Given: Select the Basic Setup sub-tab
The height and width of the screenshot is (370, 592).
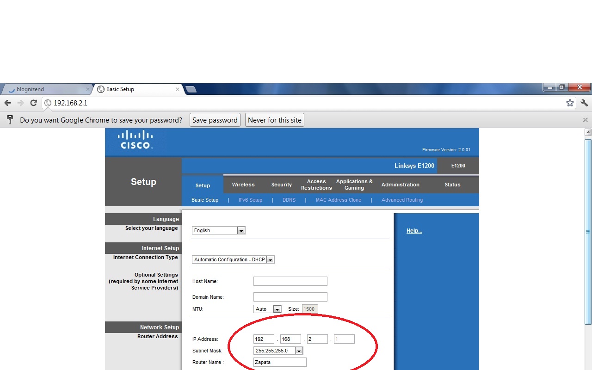Looking at the screenshot, I should [205, 200].
